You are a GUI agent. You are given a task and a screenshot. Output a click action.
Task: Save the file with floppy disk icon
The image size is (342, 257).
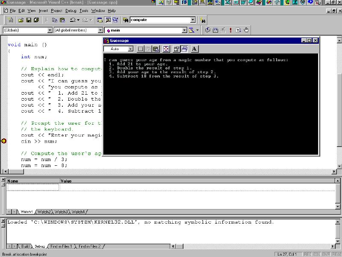pyautogui.click(x=29, y=20)
